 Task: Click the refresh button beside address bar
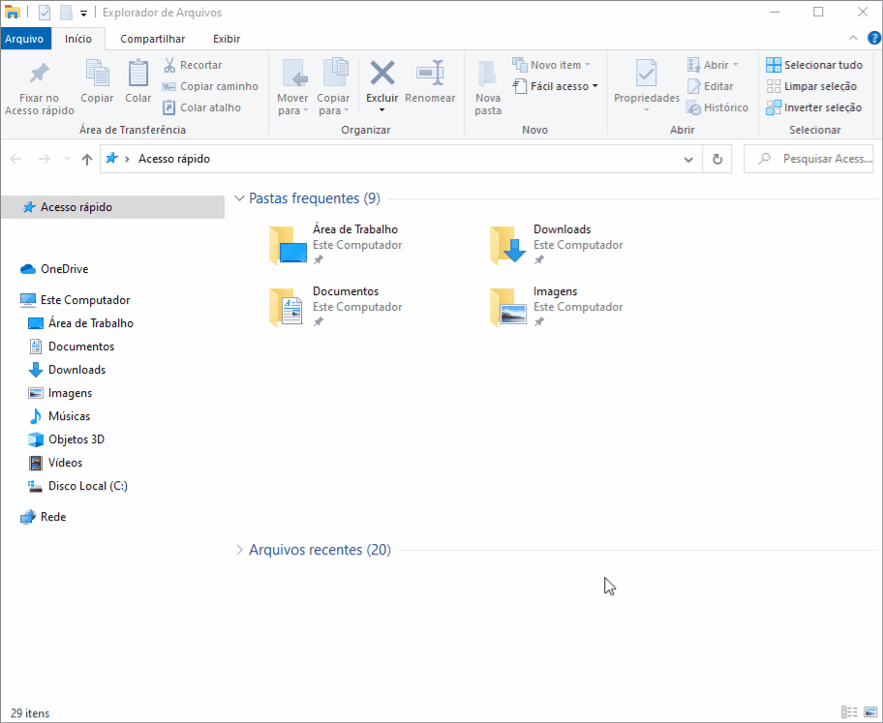[x=717, y=159]
